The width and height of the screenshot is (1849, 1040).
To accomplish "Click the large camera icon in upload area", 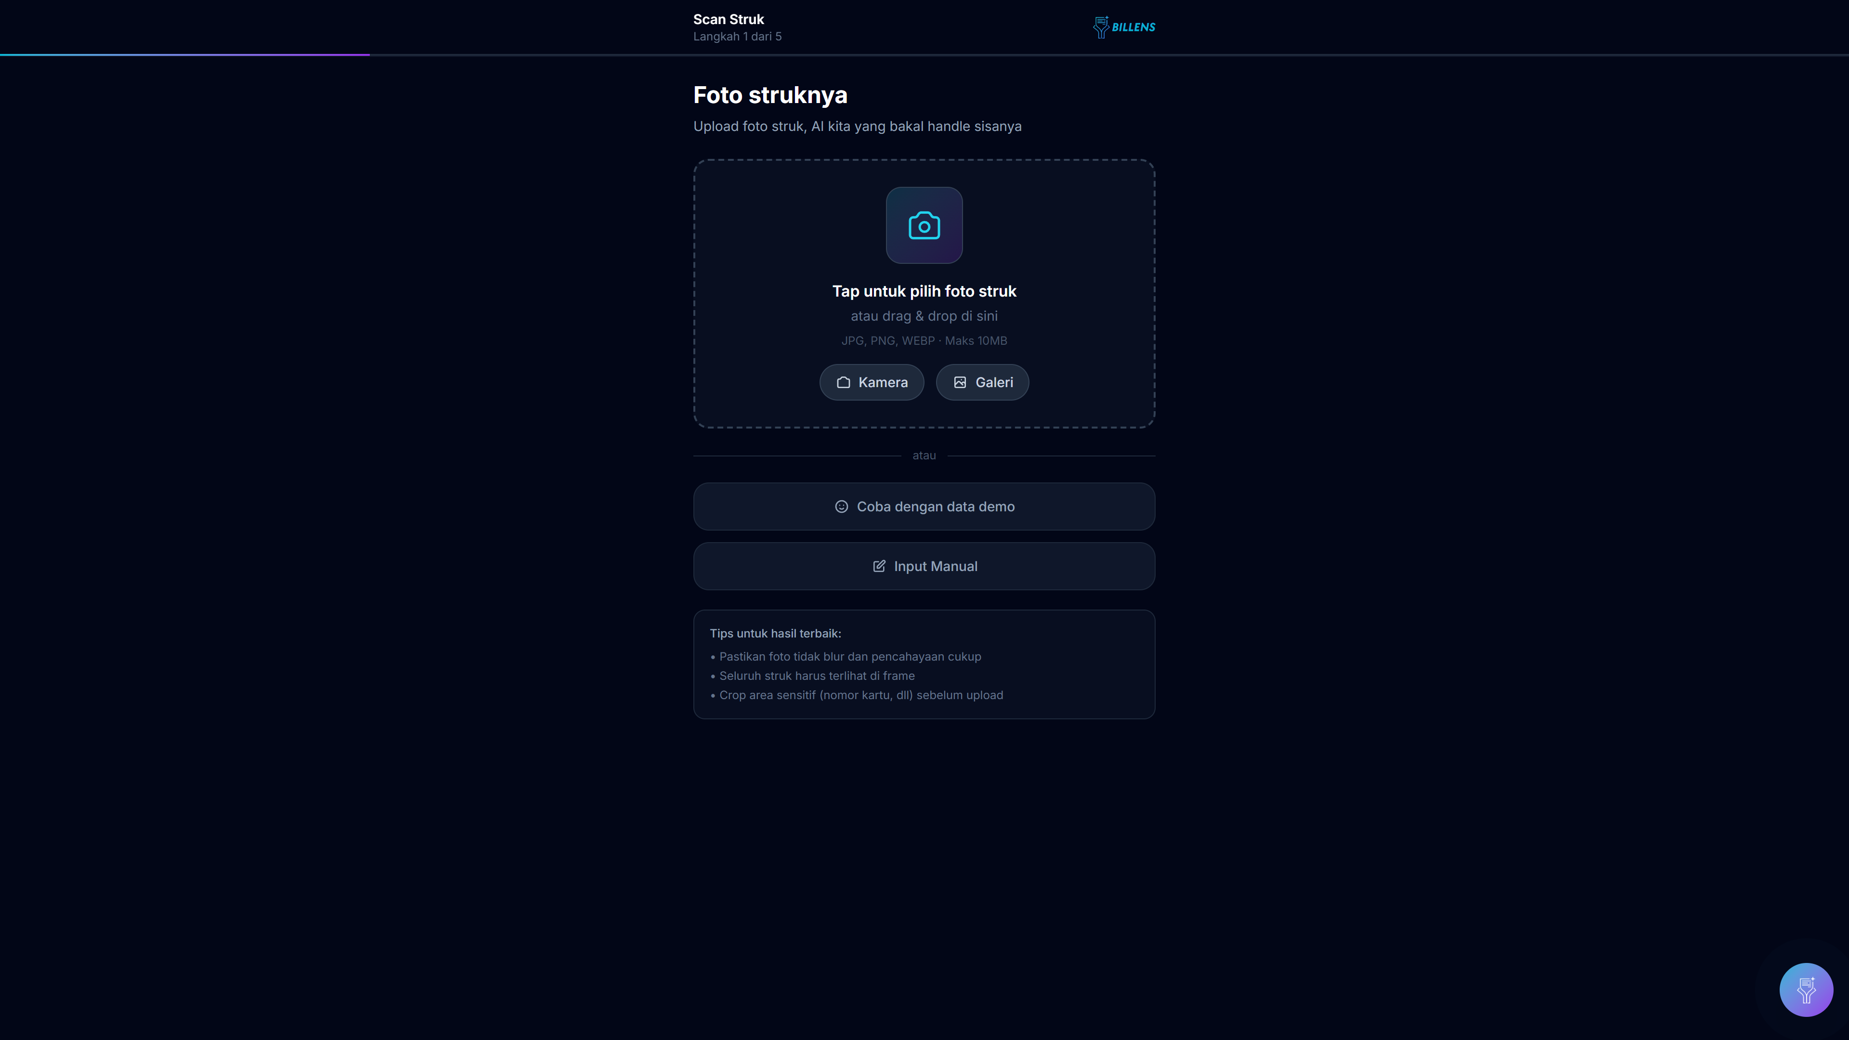I will 924,225.
